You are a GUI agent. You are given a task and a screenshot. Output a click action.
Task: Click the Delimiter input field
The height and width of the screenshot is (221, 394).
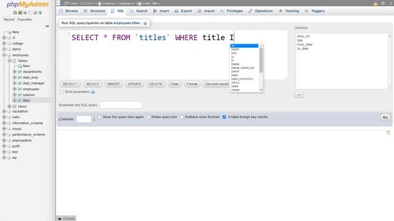click(84, 119)
